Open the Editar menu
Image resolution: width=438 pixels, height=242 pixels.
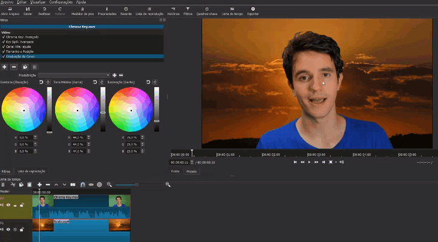22,2
